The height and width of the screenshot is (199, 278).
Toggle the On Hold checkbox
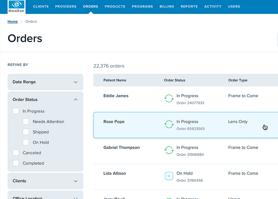[x=26, y=142]
